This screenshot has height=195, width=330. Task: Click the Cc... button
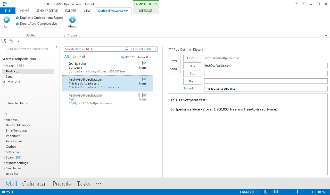tap(192, 73)
